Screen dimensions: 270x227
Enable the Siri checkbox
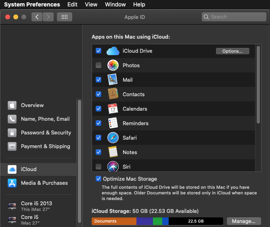click(x=98, y=167)
